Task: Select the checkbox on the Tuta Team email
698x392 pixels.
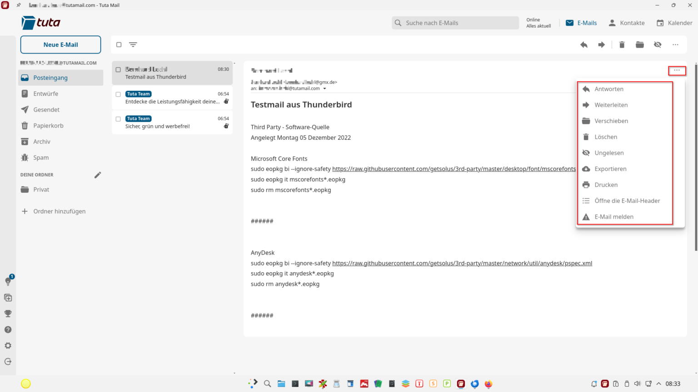Action: click(x=118, y=94)
